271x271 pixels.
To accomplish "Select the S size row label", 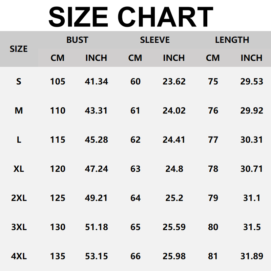I will [x=19, y=82].
